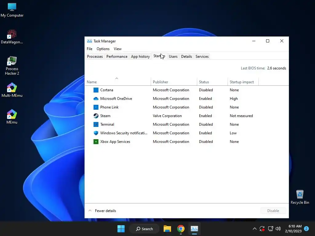Screen dimensions: 315x236
Task: Open the notification count badge
Action: [306, 229]
